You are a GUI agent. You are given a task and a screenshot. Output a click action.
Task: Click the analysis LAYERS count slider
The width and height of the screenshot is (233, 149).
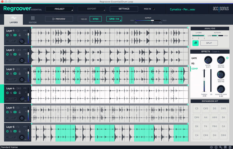click(199, 36)
